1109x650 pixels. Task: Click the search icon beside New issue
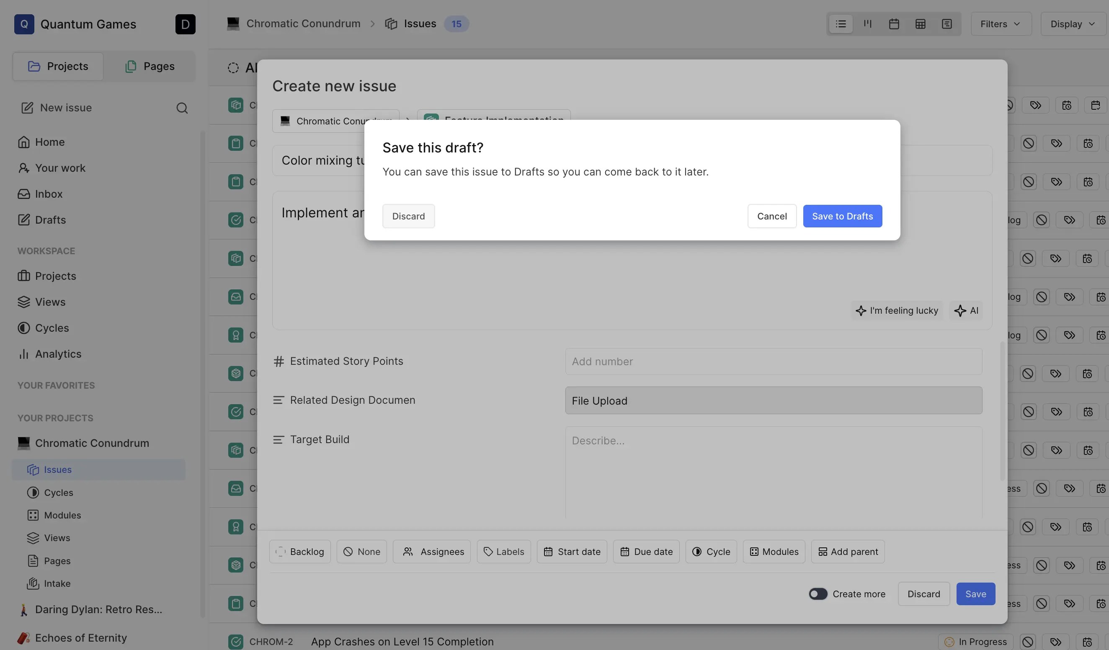[182, 108]
